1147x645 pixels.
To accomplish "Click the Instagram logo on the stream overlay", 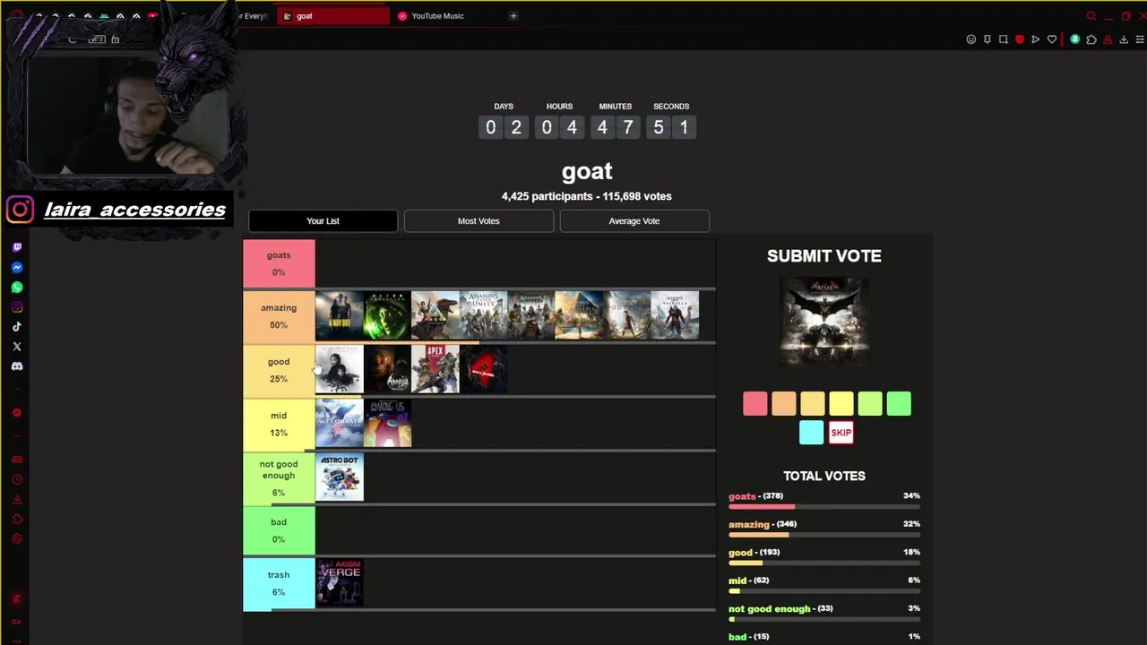I will click(20, 210).
